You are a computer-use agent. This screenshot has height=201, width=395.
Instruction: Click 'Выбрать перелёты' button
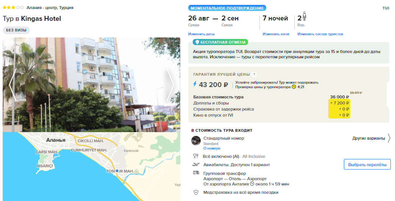(367, 165)
